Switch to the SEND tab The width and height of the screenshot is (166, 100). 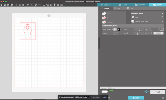point(157,5)
